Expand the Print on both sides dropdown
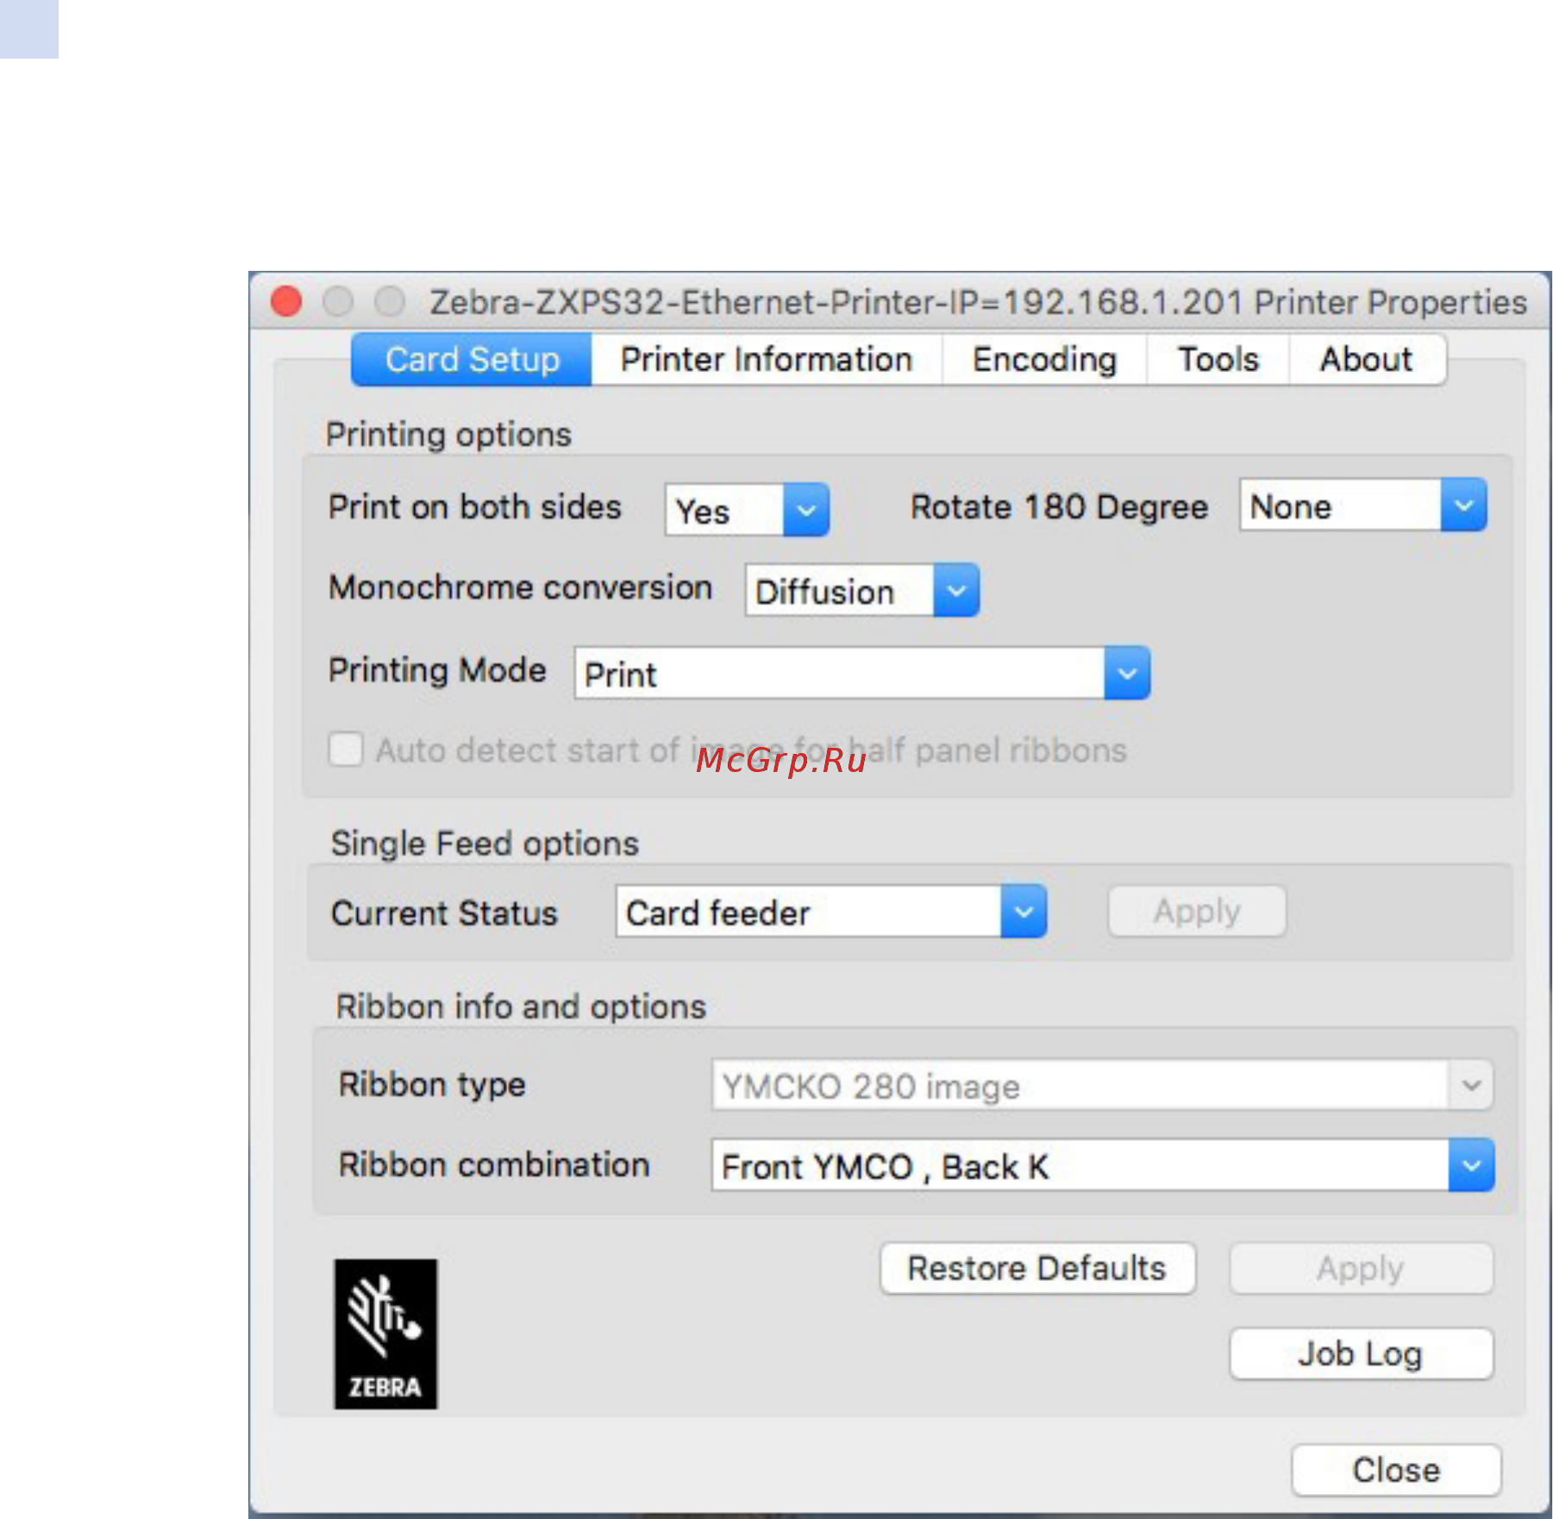The width and height of the screenshot is (1553, 1519). [x=747, y=510]
